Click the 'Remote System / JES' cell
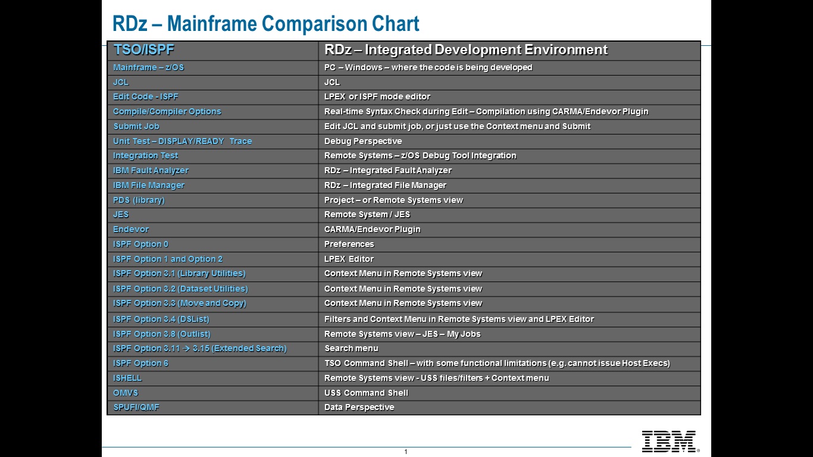813x457 pixels. tap(509, 214)
